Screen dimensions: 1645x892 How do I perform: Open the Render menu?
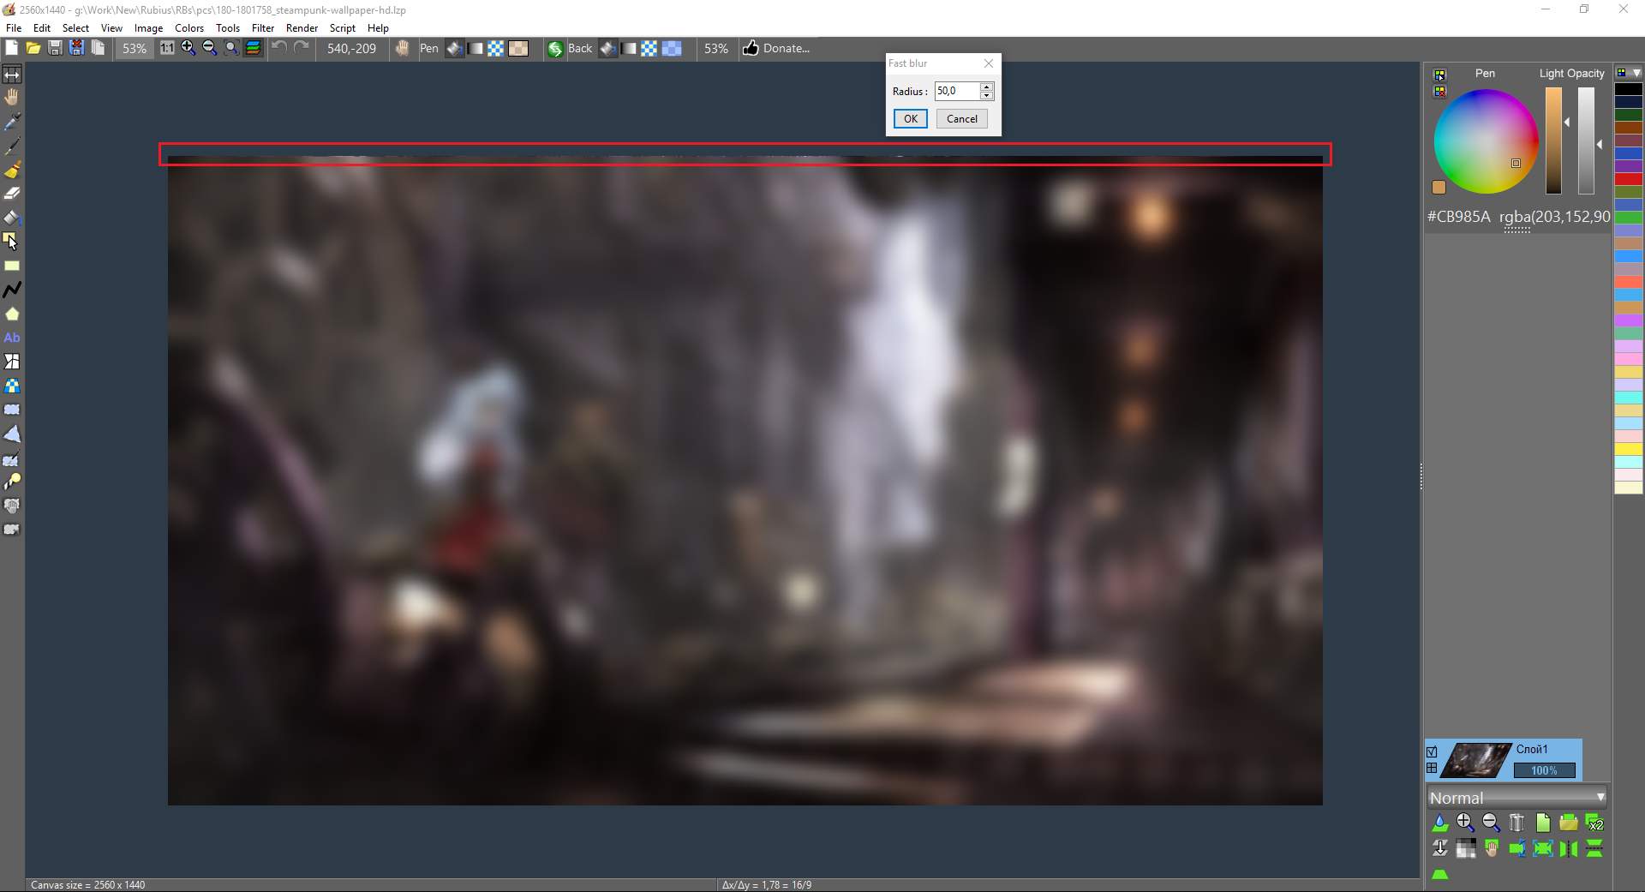coord(302,27)
